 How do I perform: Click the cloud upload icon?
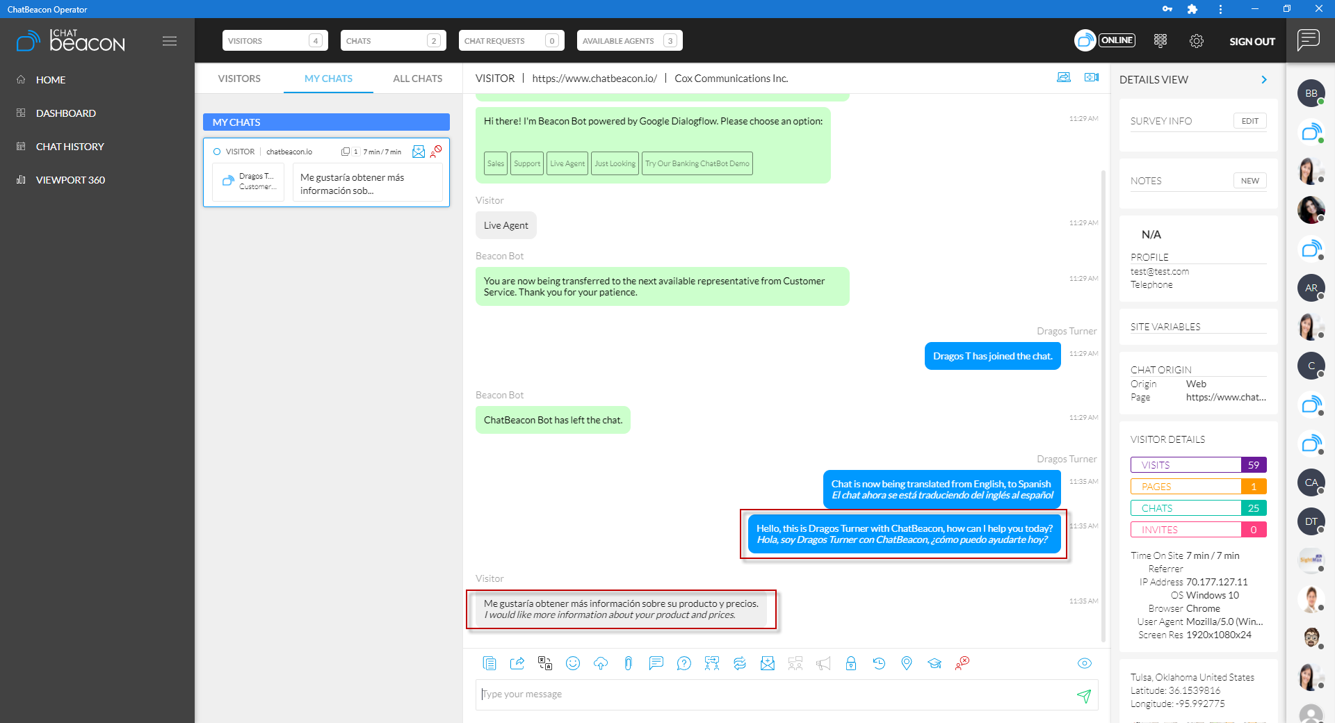[601, 663]
